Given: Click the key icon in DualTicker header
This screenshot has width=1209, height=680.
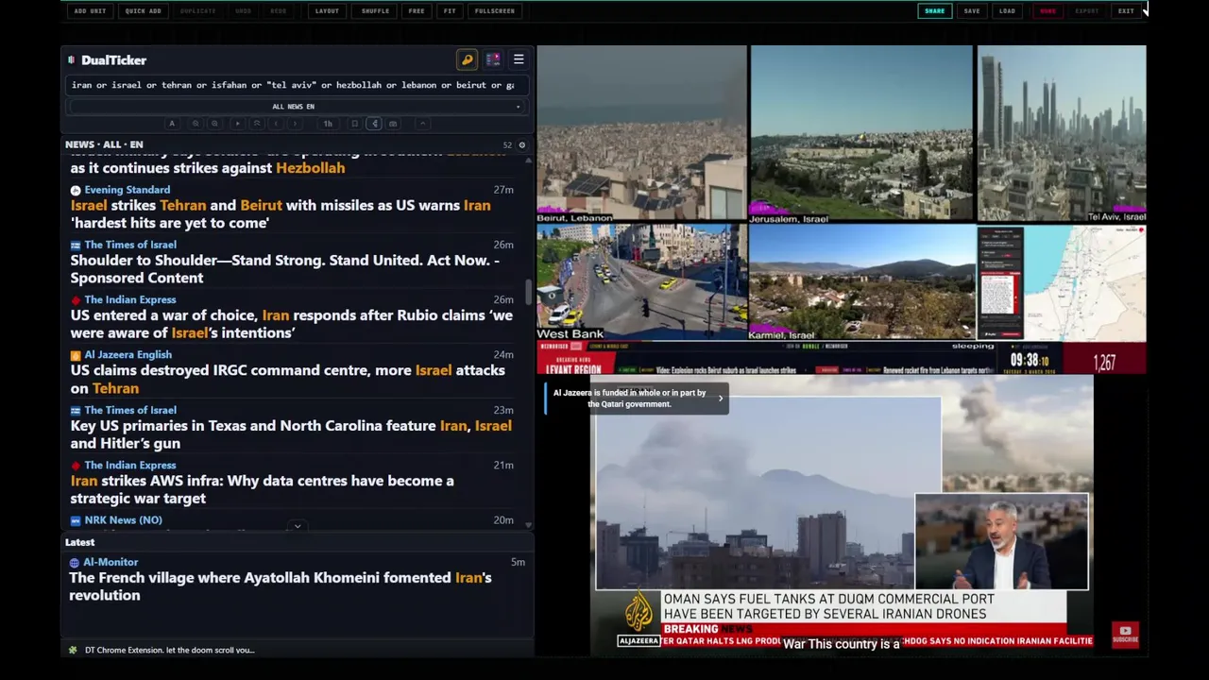Looking at the screenshot, I should [x=467, y=59].
